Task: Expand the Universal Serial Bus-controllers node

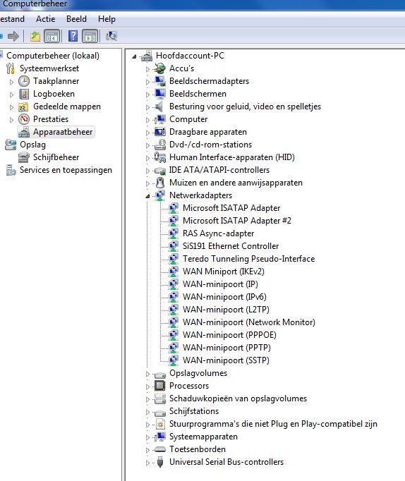Action: pyautogui.click(x=147, y=463)
